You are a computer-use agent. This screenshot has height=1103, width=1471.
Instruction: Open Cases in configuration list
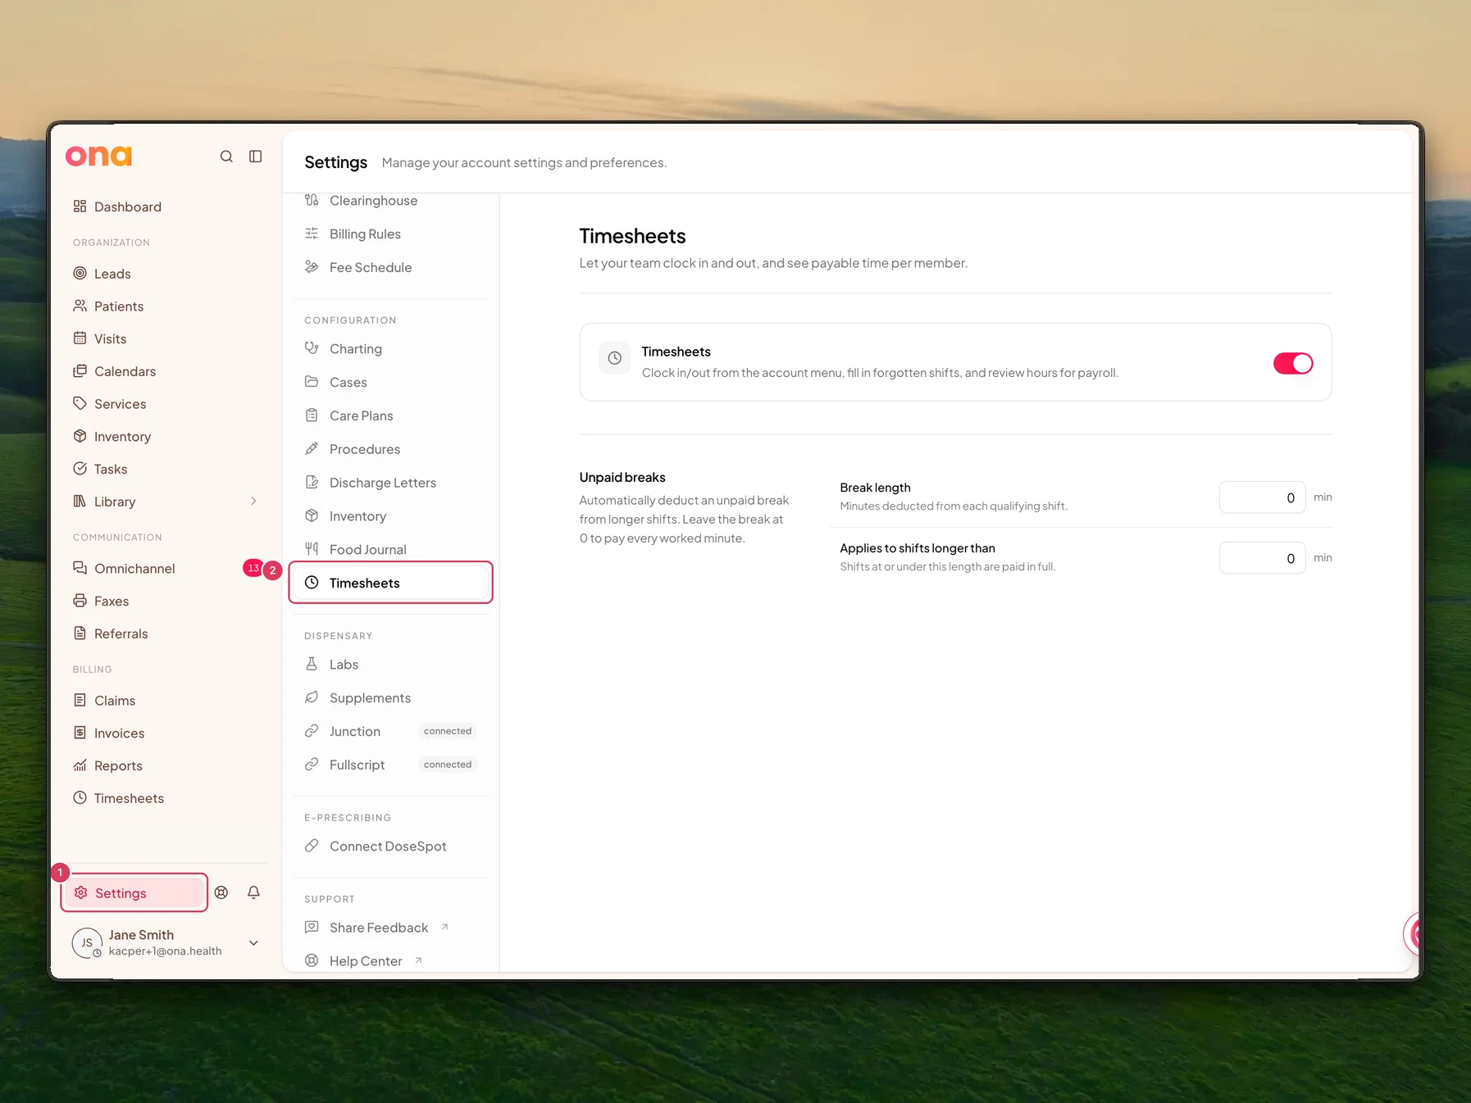391,382
